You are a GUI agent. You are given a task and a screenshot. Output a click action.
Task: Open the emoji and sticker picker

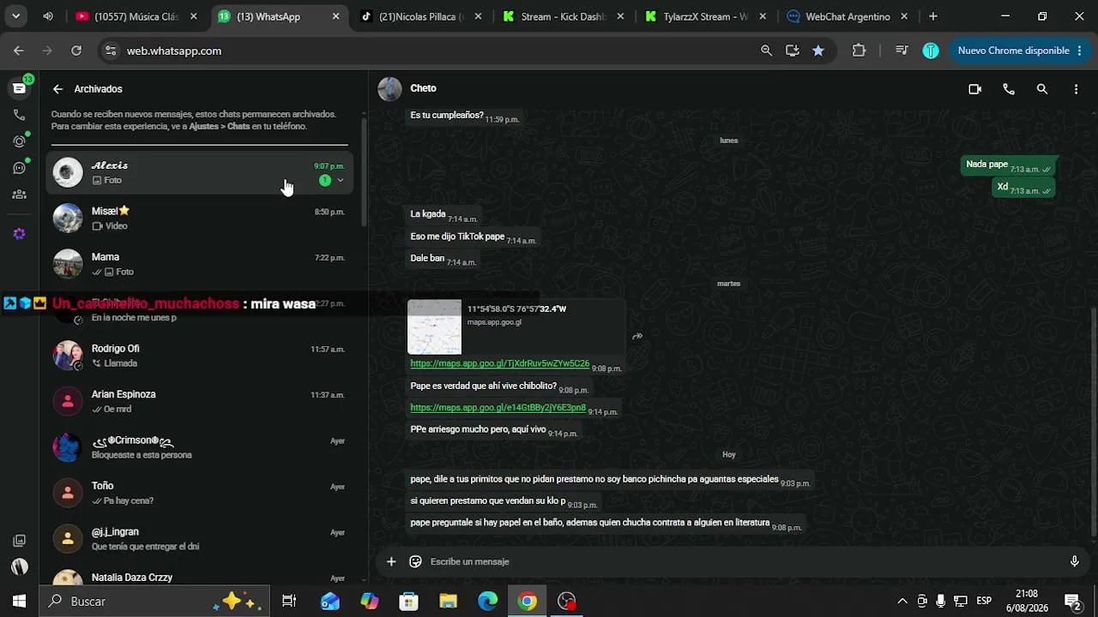pos(415,561)
